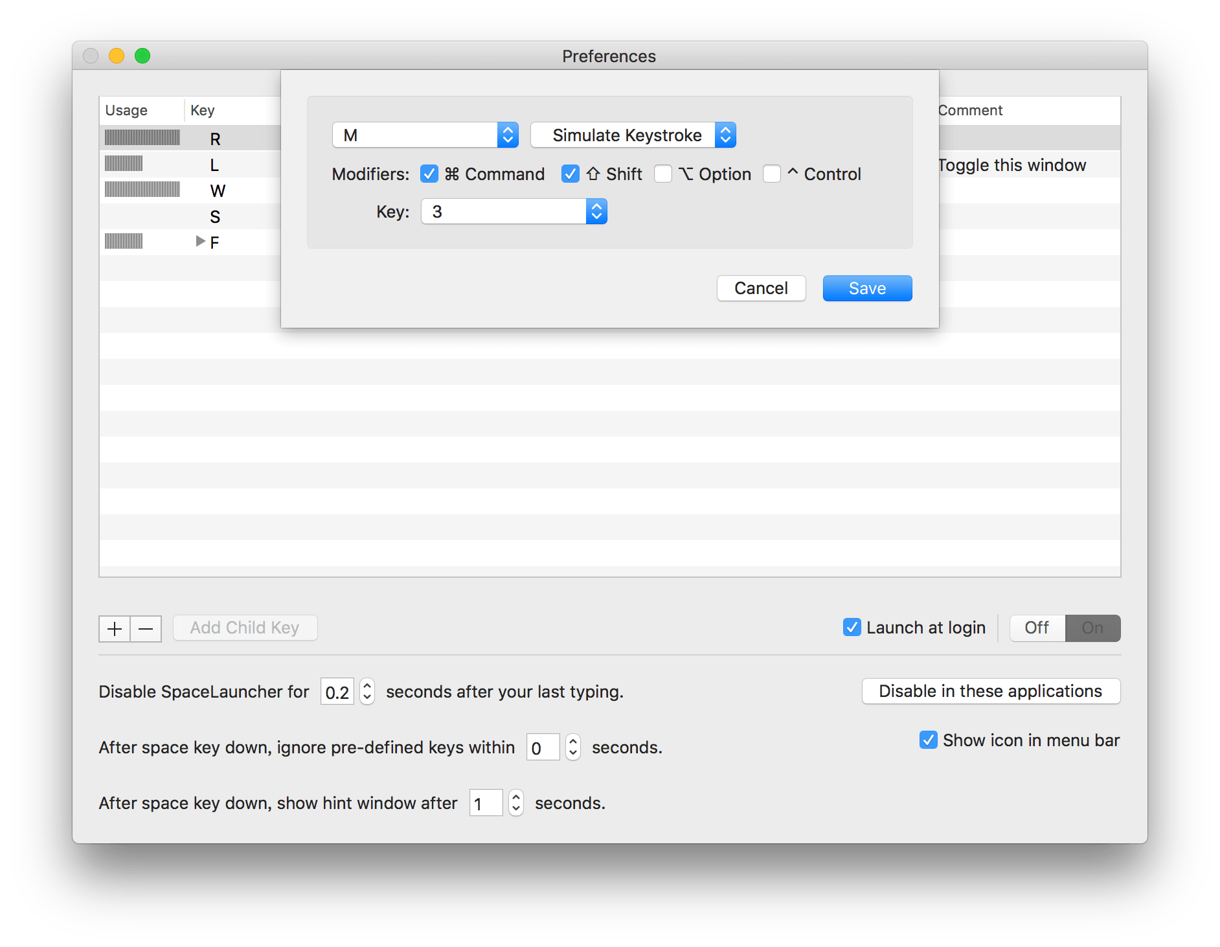Toggle the Launch at login checkbox
1220x947 pixels.
(852, 627)
